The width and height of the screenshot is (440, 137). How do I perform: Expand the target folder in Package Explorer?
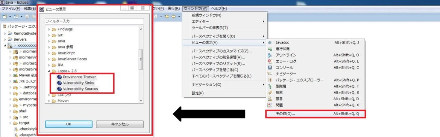pyautogui.click(x=11, y=123)
